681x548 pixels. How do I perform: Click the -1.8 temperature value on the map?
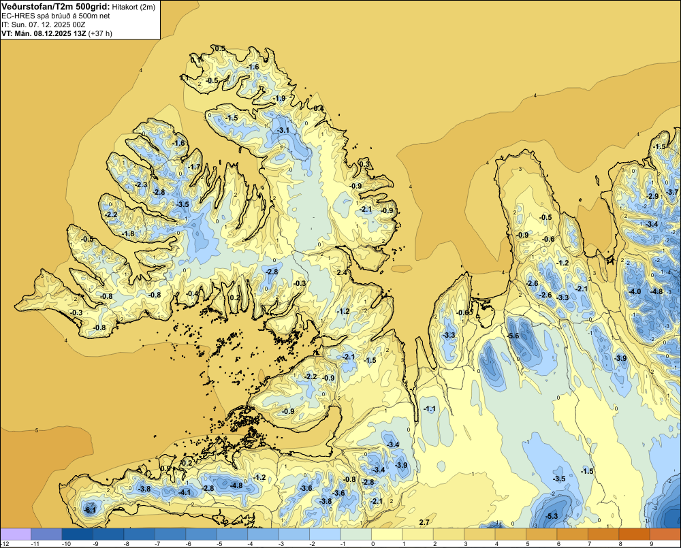pyautogui.click(x=128, y=233)
